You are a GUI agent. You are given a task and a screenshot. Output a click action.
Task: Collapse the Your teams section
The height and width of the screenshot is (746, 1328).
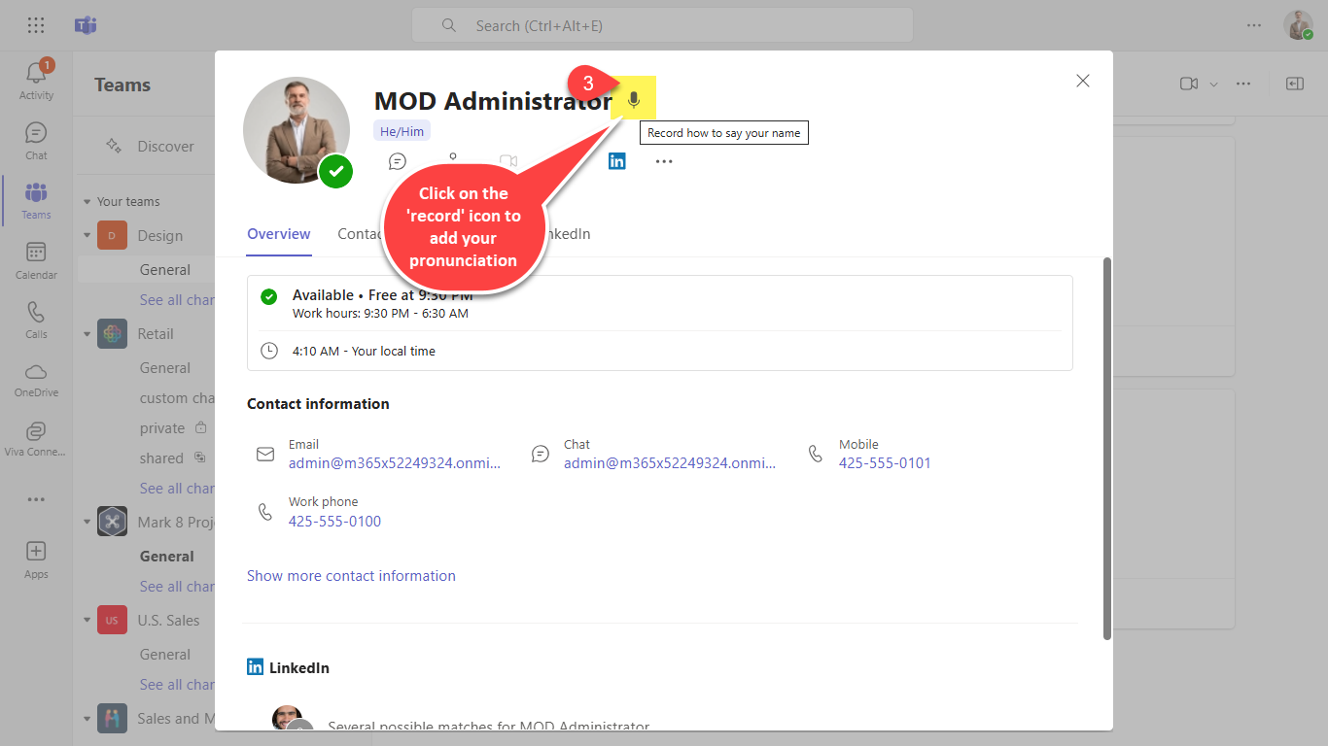pos(87,202)
